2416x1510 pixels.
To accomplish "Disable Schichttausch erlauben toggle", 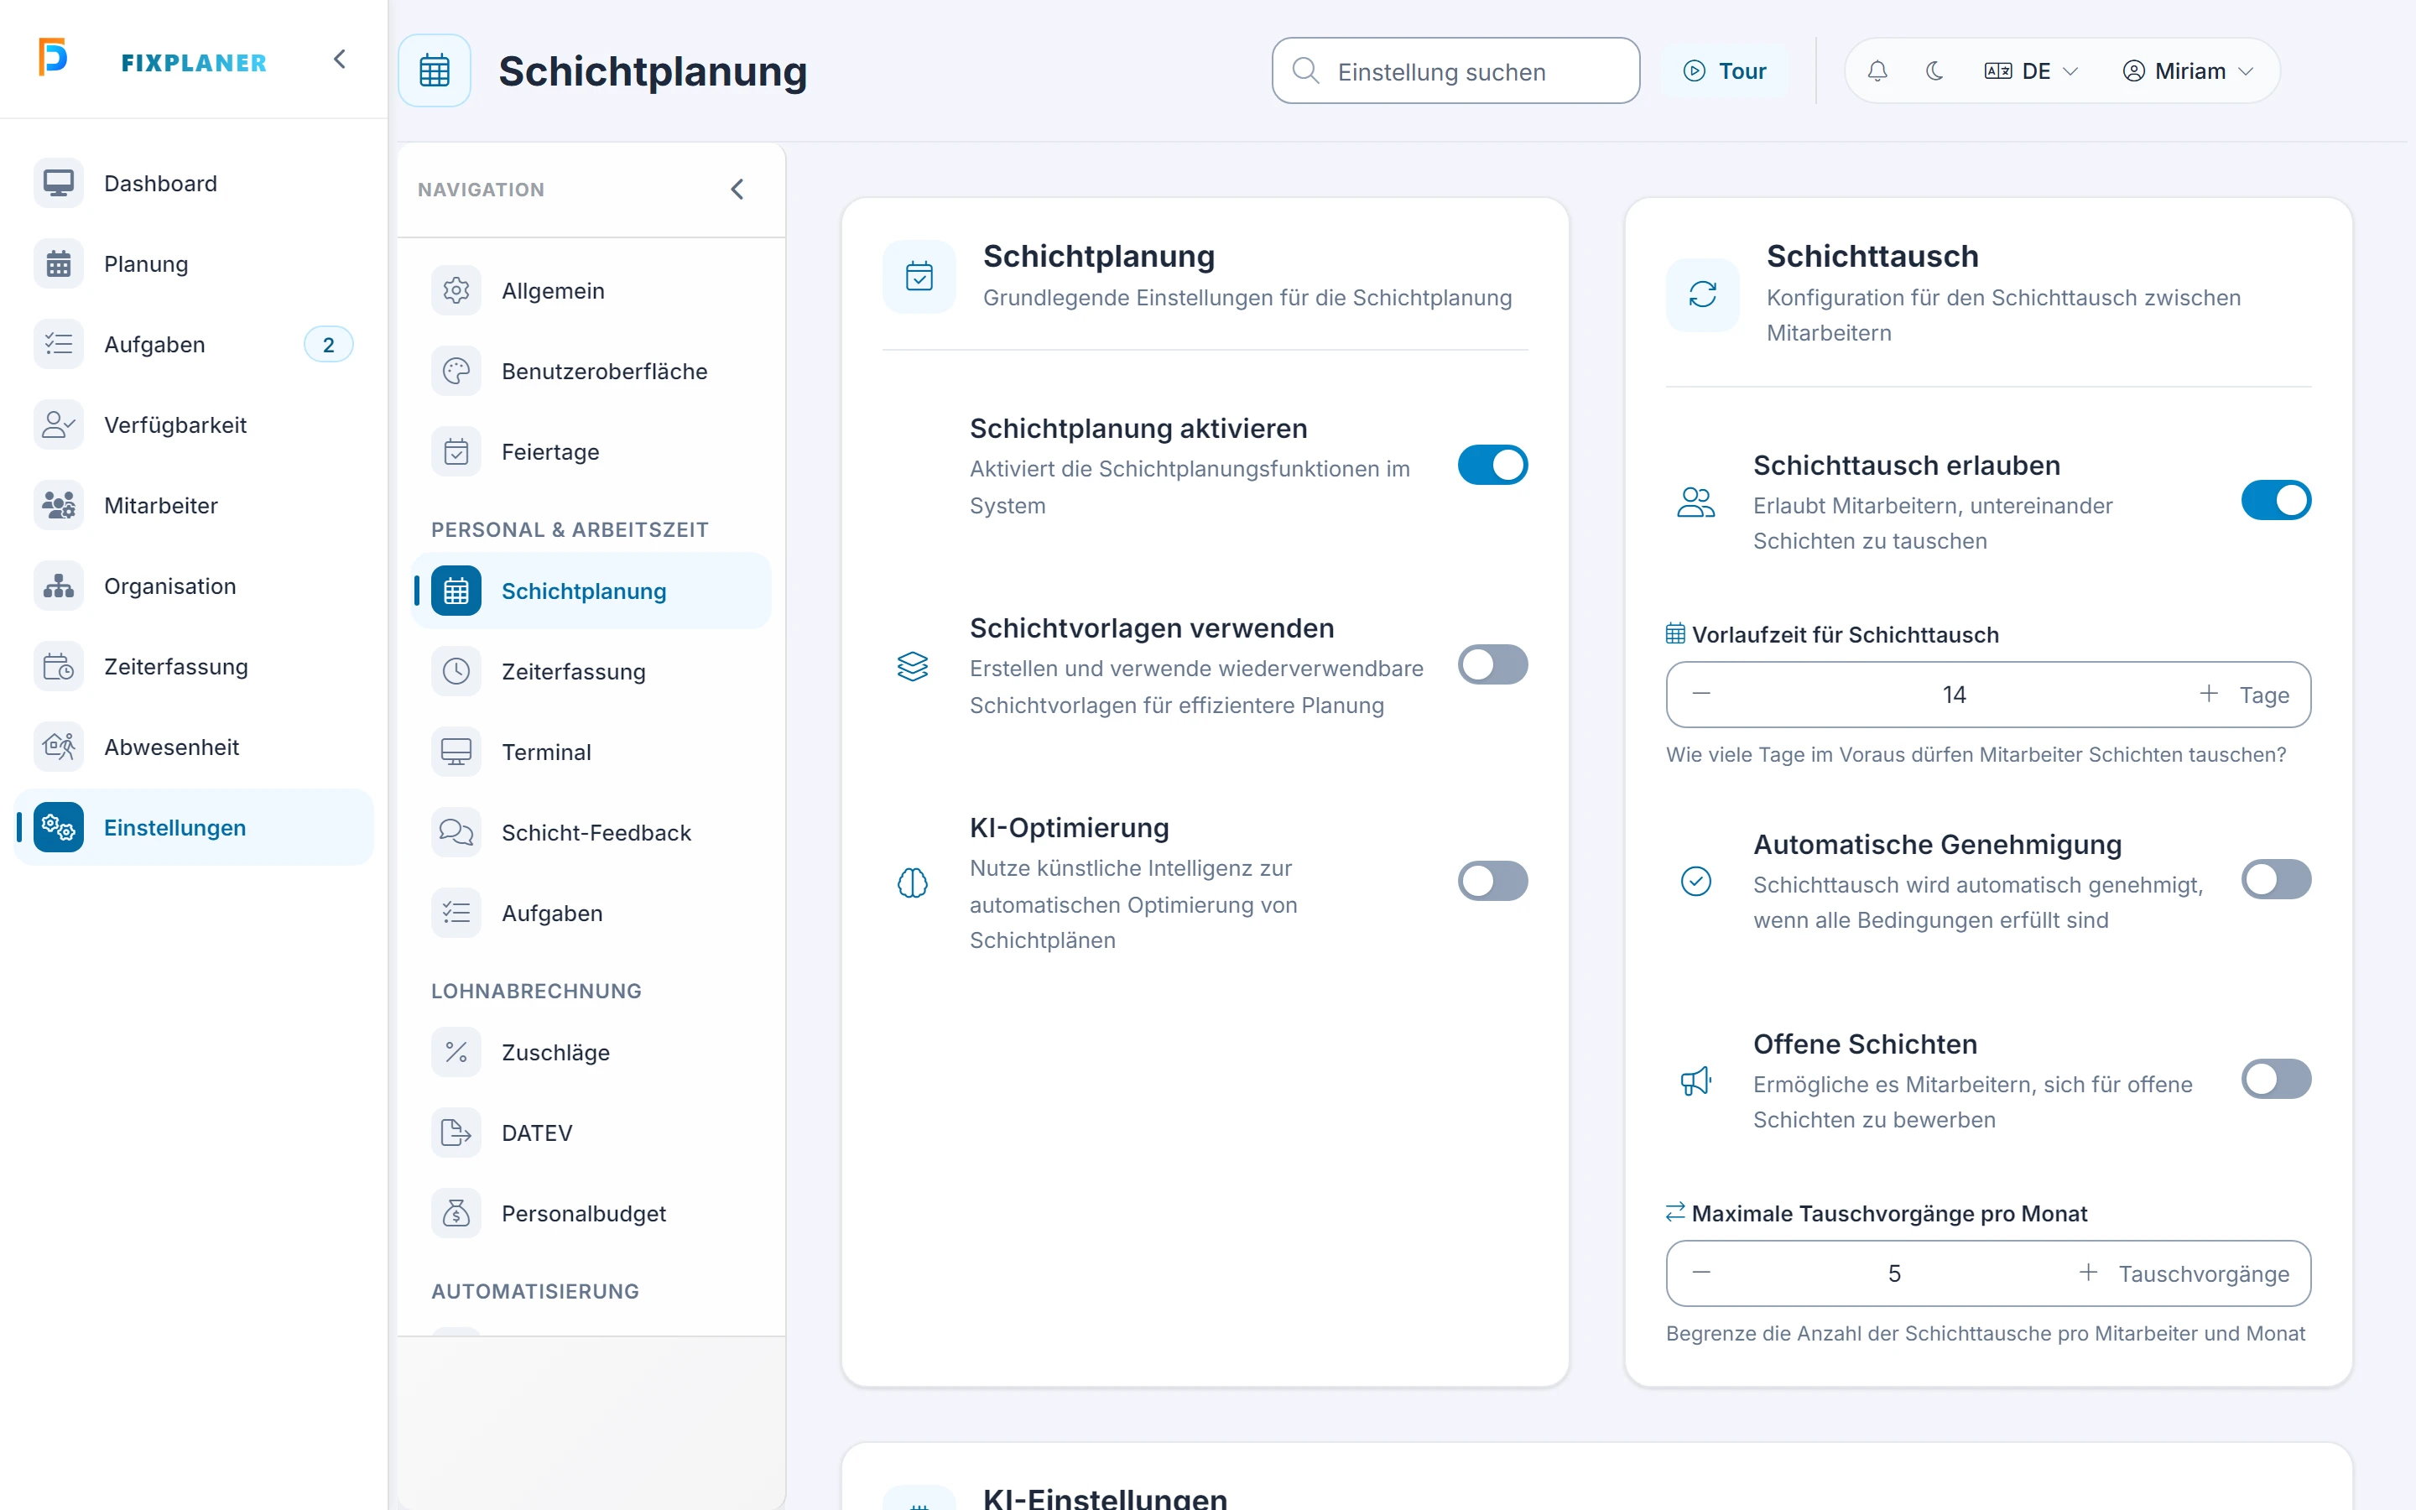I will coord(2276,500).
